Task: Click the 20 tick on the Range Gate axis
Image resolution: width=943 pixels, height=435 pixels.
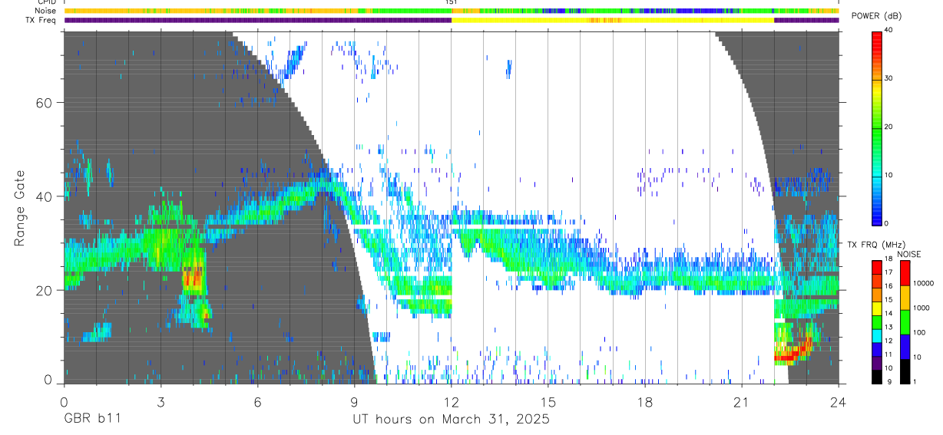Action: [44, 291]
